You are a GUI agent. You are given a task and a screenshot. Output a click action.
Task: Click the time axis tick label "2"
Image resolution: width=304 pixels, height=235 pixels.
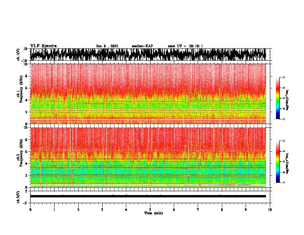(78, 210)
